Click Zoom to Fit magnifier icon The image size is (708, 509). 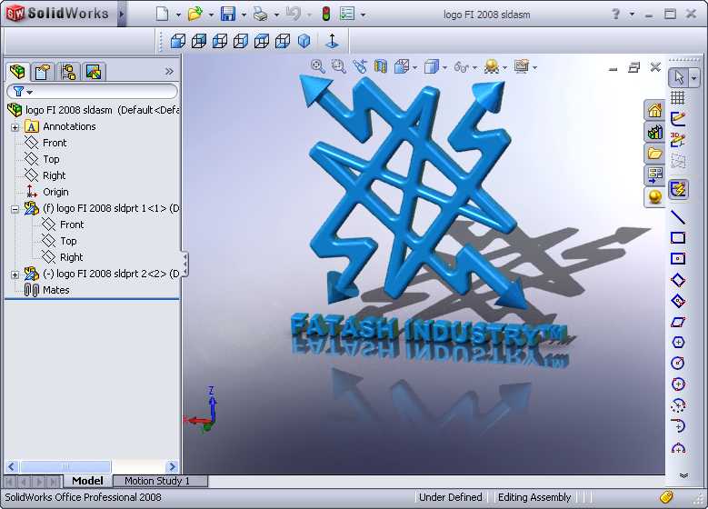point(318,67)
